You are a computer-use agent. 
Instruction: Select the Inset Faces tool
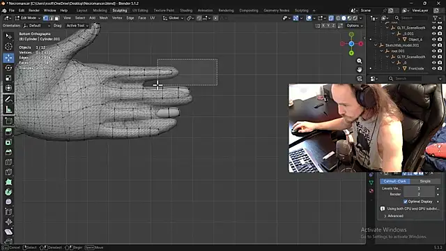point(8,142)
